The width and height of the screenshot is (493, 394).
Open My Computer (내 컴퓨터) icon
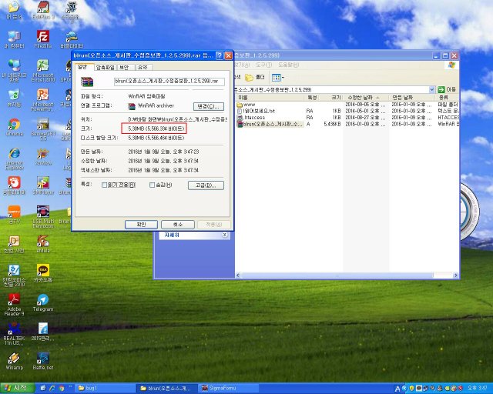tap(14, 39)
